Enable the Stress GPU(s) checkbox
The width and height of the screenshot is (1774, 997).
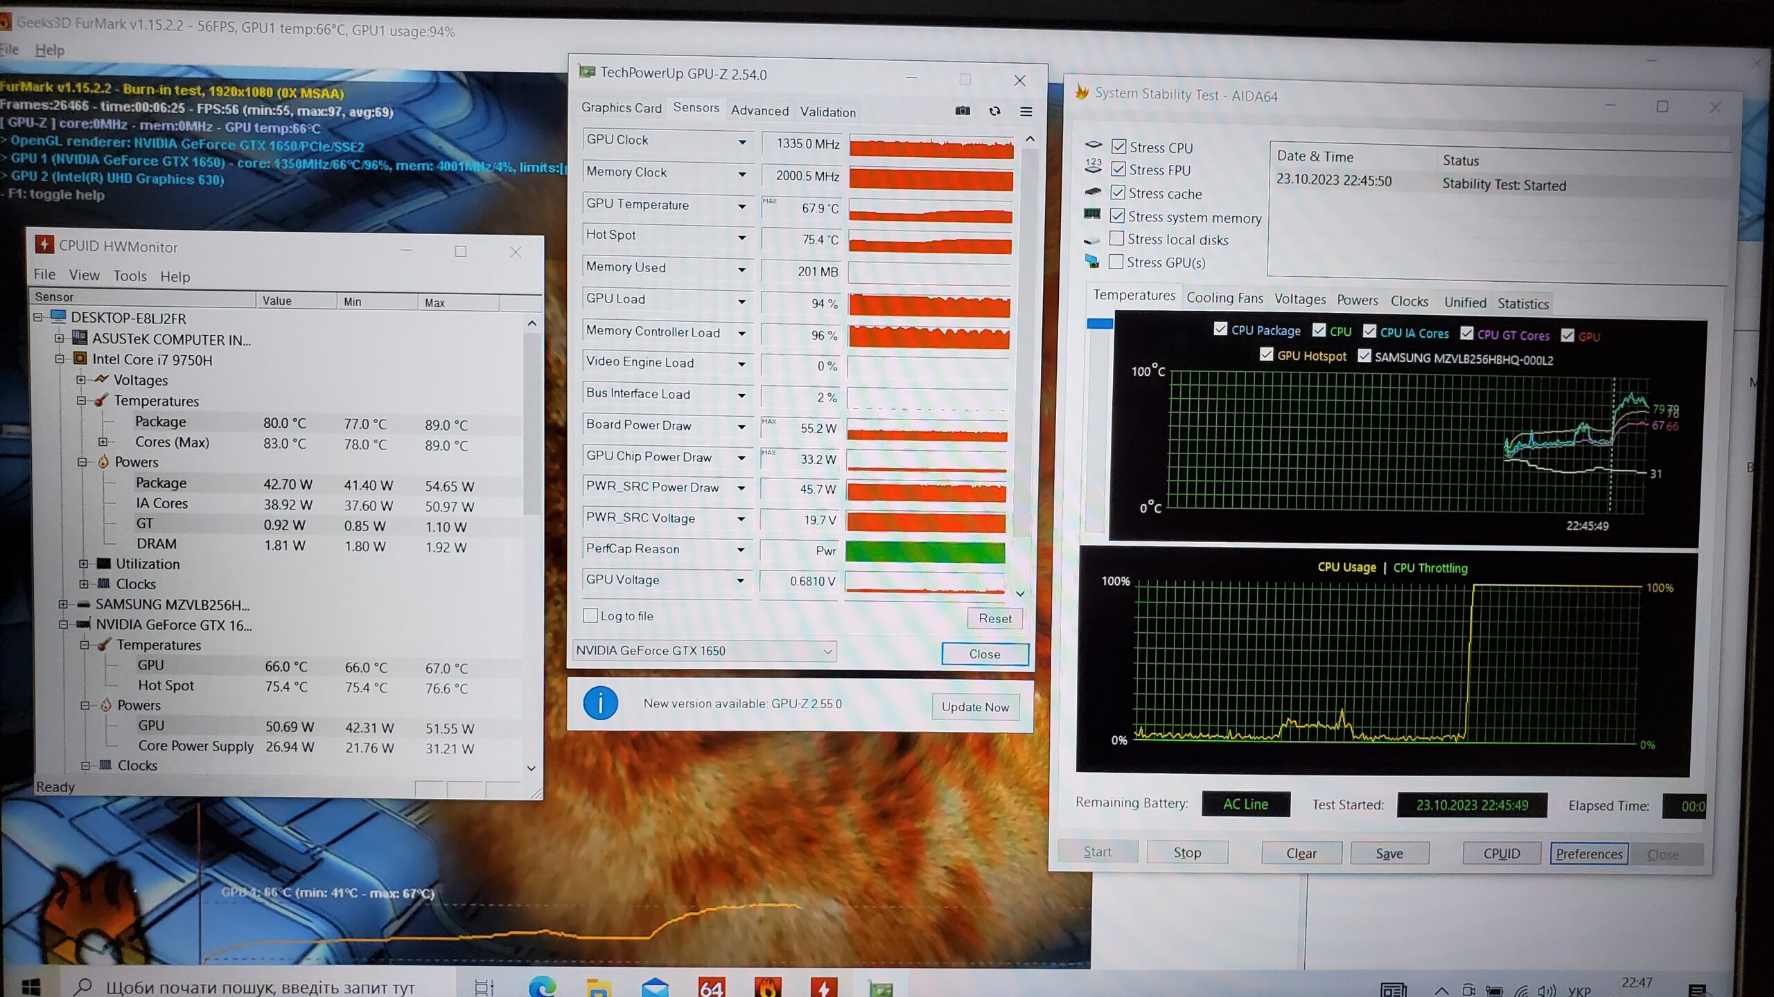[x=1116, y=262]
